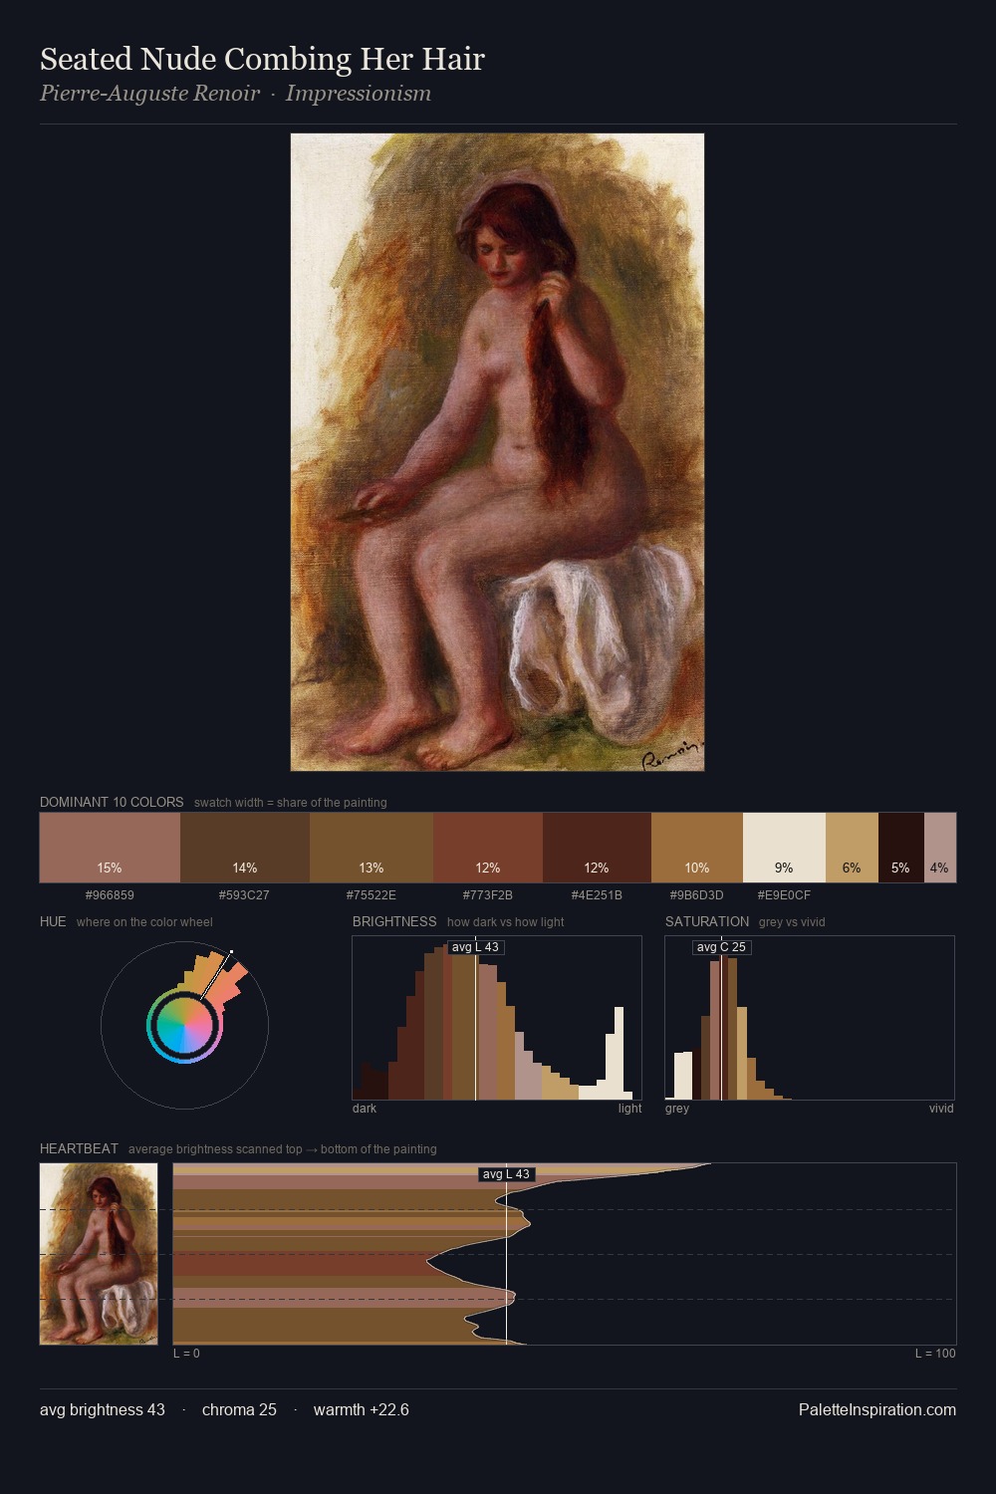This screenshot has width=996, height=1494.
Task: Select the 5% near-black swatch
Action: (x=901, y=848)
